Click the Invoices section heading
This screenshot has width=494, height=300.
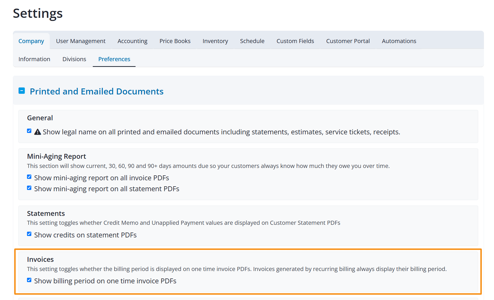[x=40, y=260]
